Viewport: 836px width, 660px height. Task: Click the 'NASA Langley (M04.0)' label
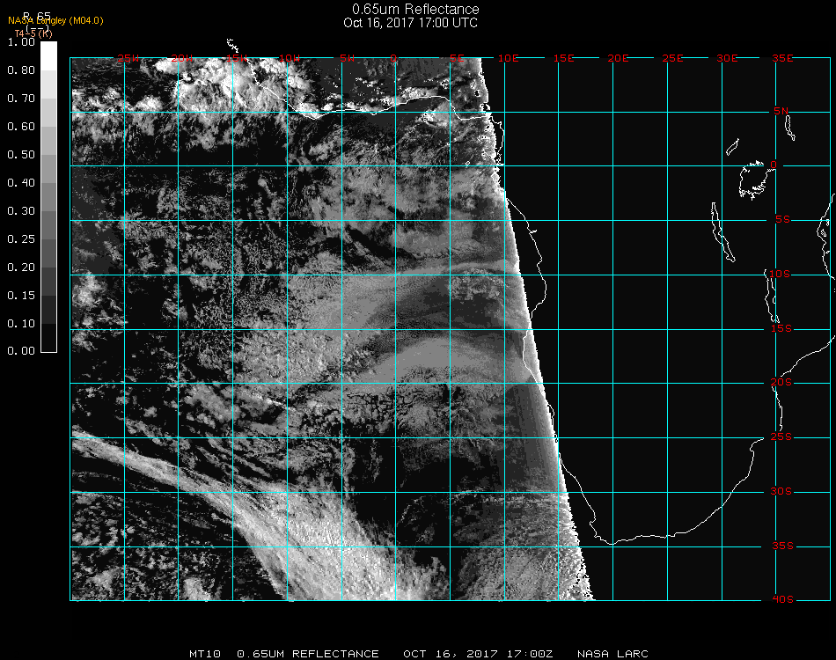point(55,21)
